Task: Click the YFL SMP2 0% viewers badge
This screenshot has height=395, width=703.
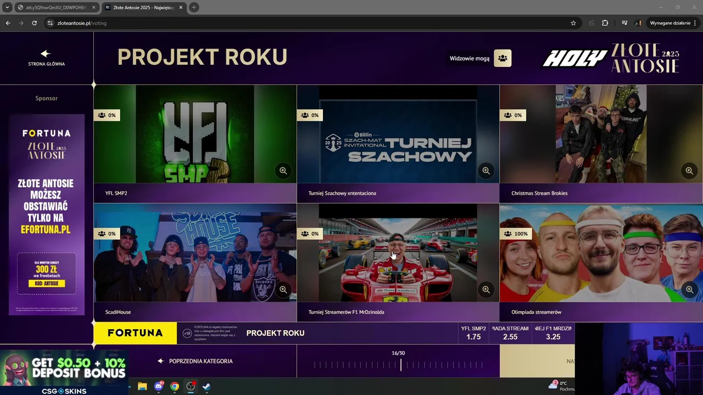Action: (107, 115)
